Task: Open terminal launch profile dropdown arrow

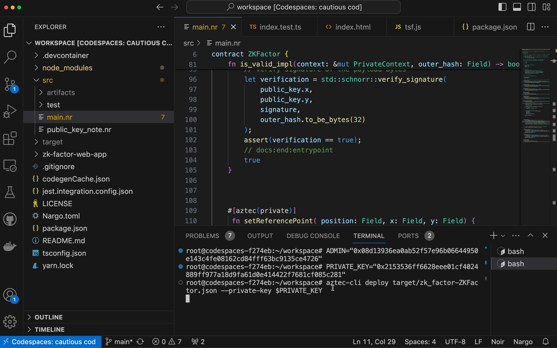Action: click(x=503, y=236)
